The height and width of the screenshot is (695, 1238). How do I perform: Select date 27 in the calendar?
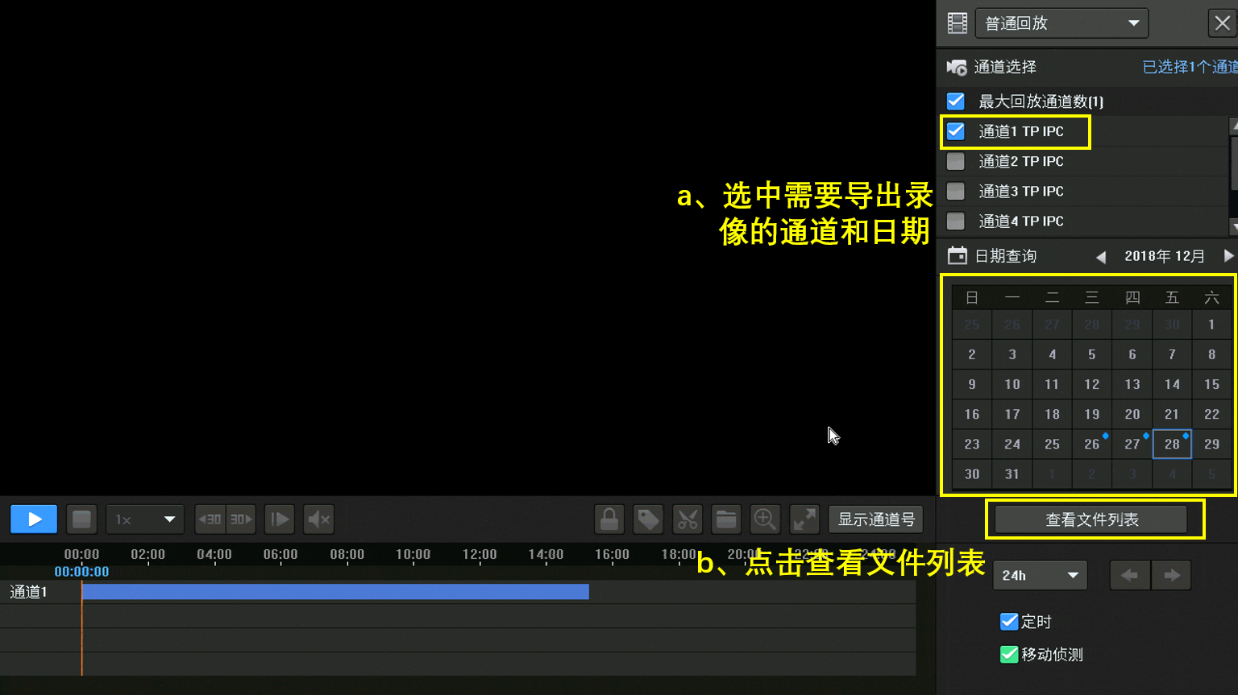tap(1132, 444)
